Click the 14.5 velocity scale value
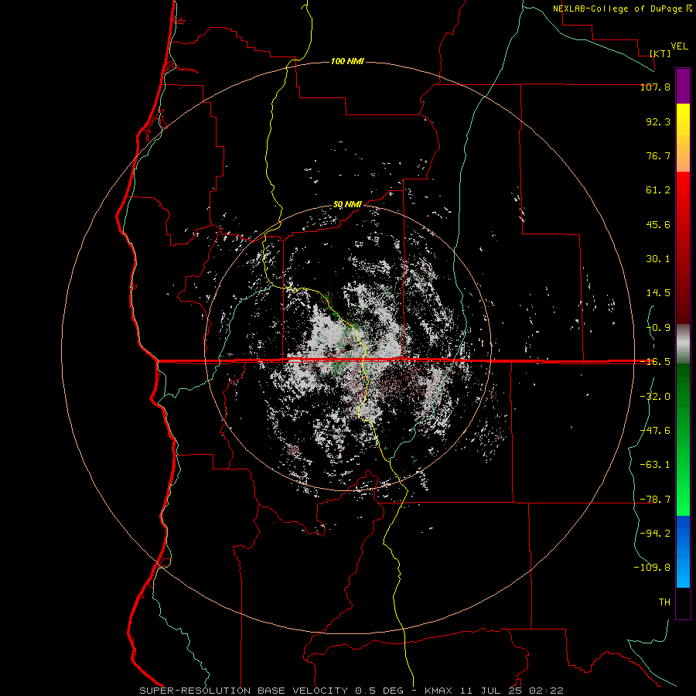 (658, 293)
